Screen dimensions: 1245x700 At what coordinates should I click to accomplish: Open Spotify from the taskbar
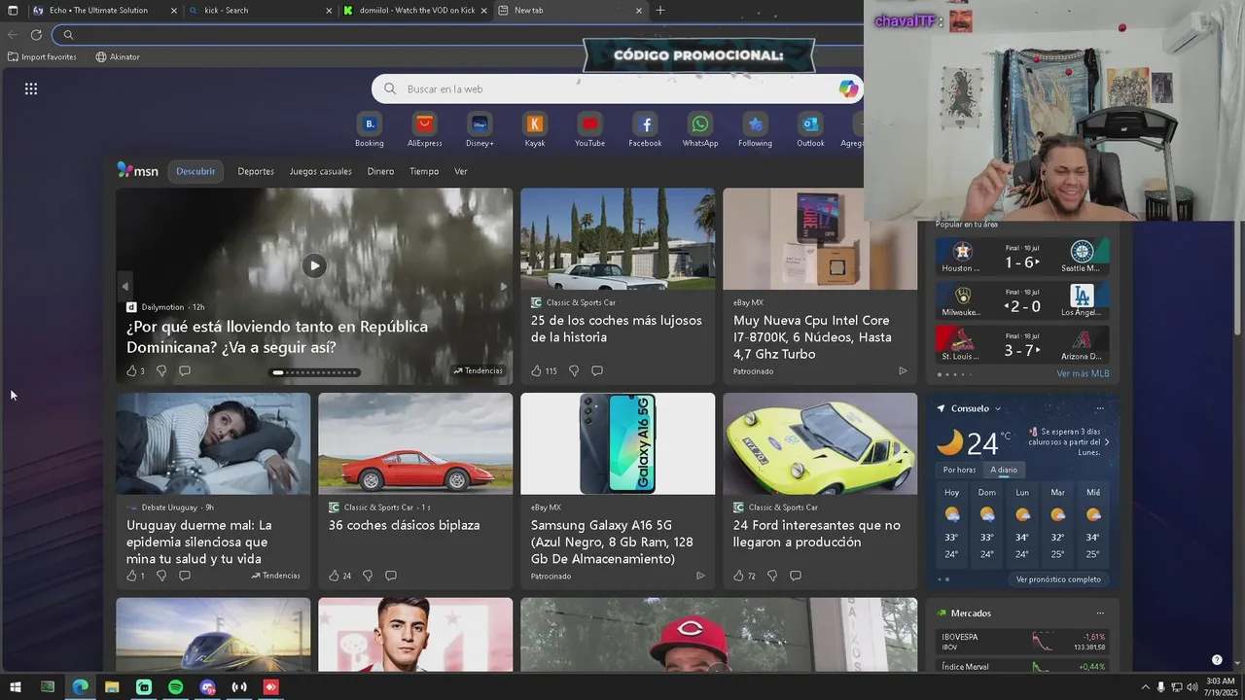click(175, 687)
